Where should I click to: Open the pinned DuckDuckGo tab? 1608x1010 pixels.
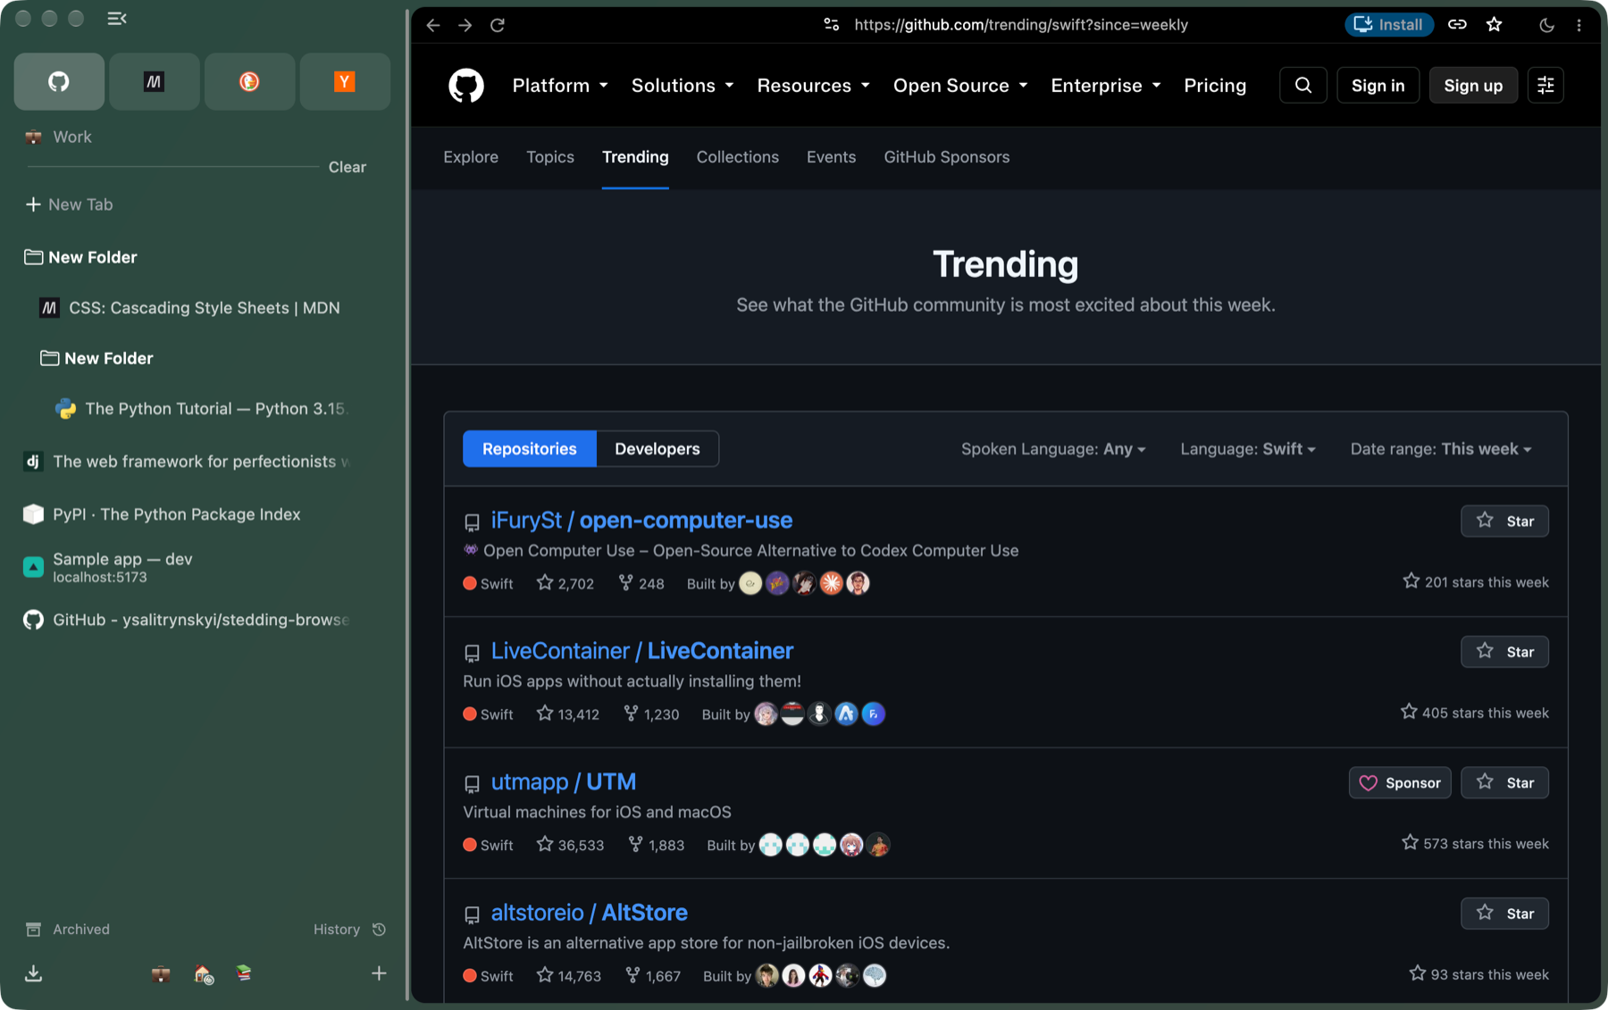click(249, 81)
